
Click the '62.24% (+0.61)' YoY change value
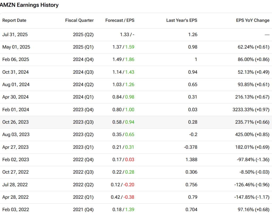253,47
